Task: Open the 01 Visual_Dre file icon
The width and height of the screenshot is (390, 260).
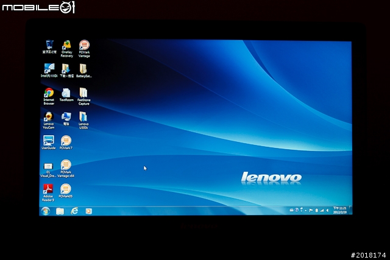Action: (x=48, y=170)
